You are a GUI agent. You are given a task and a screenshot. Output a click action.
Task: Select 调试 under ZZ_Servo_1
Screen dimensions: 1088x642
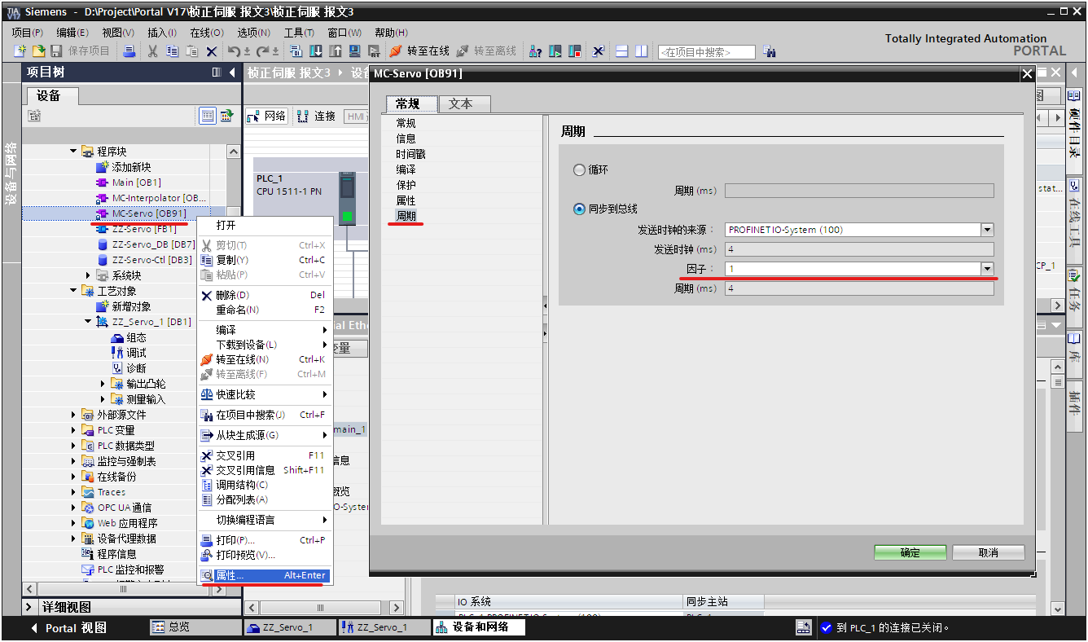tap(137, 353)
